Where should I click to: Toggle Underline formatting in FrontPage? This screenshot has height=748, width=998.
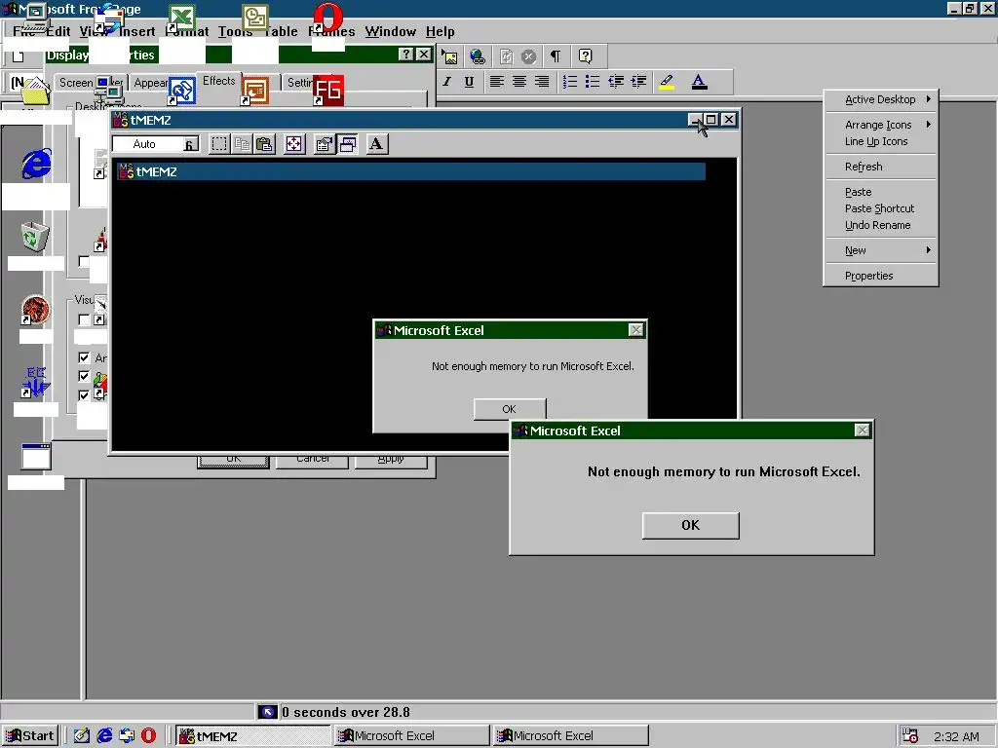pyautogui.click(x=469, y=82)
